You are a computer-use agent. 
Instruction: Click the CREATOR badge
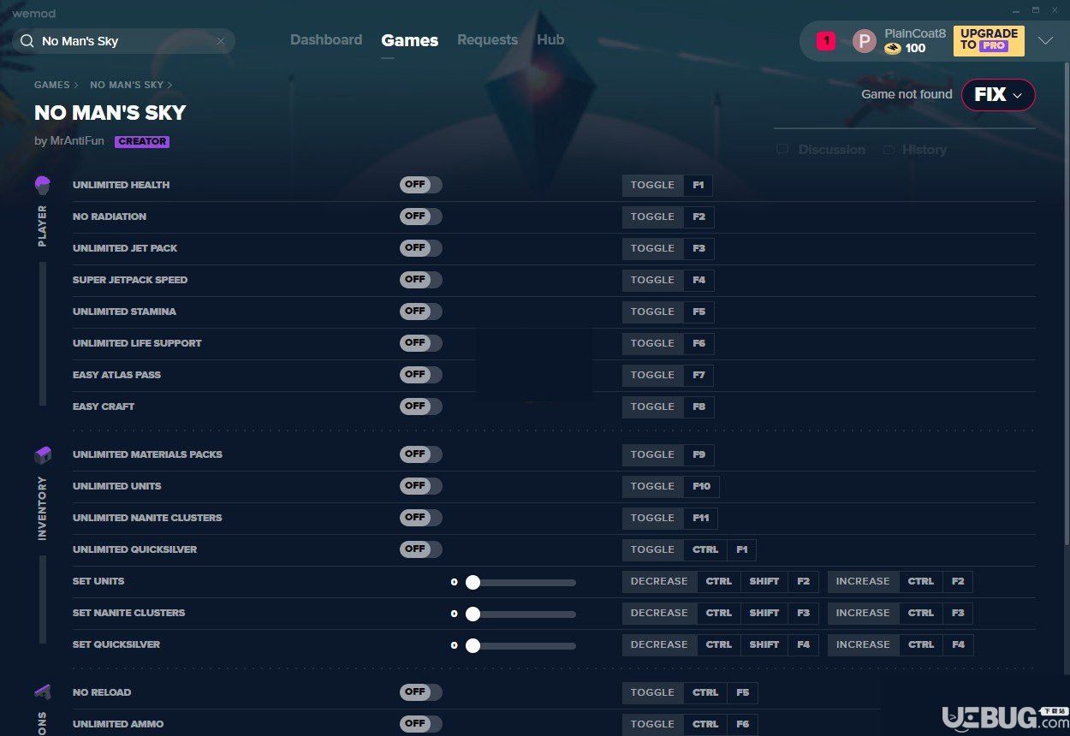[x=142, y=141]
